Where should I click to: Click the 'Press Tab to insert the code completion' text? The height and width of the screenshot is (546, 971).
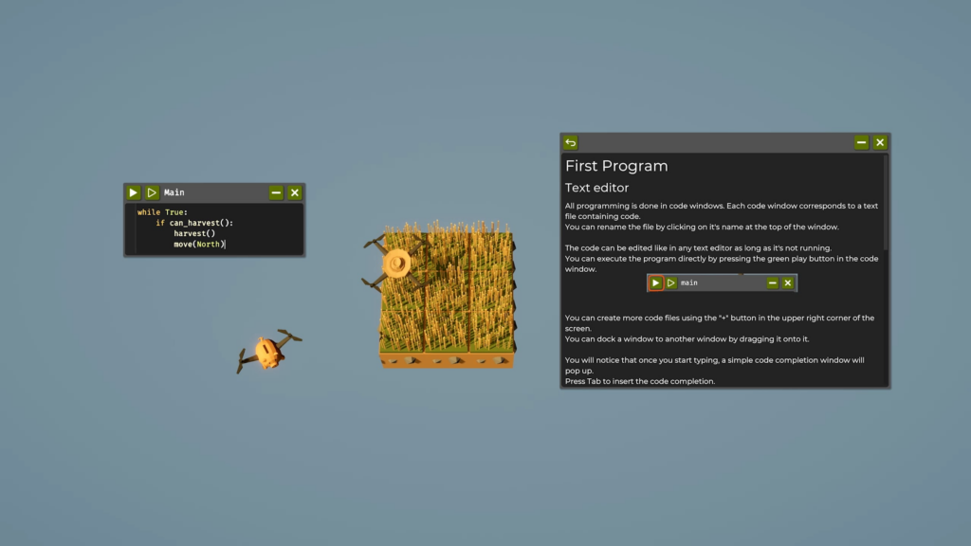[x=640, y=381]
